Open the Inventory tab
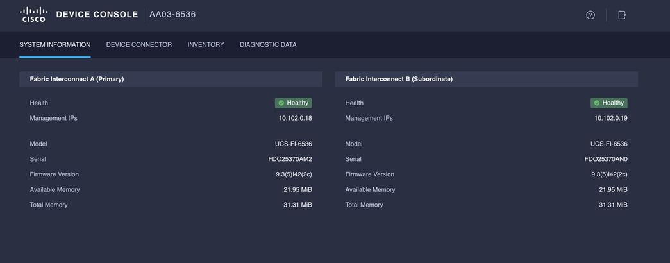Screen dimensions: 670x263 (206, 44)
